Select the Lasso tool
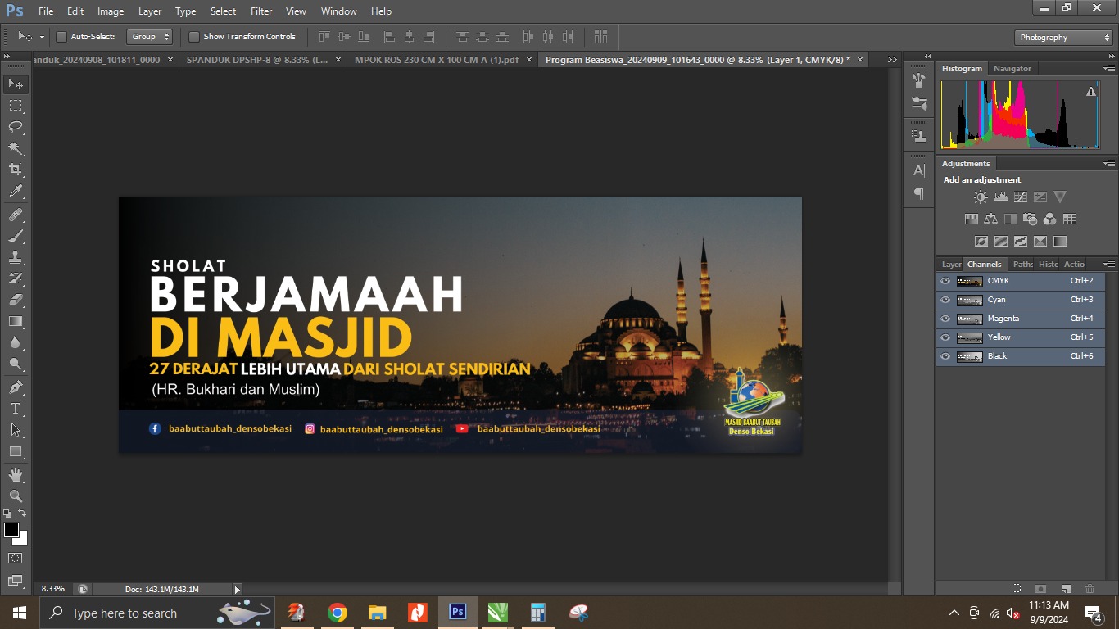1119x629 pixels. coord(16,127)
